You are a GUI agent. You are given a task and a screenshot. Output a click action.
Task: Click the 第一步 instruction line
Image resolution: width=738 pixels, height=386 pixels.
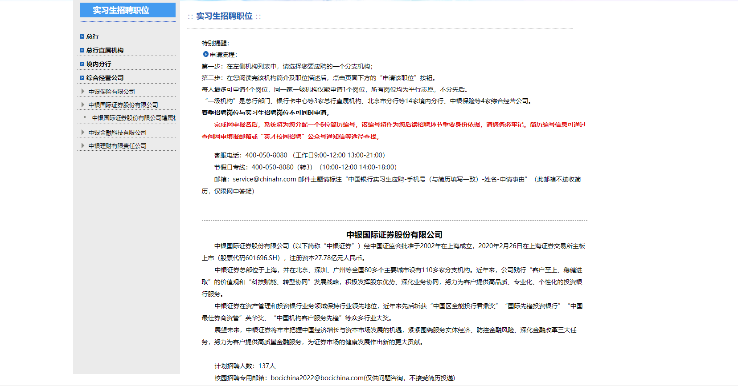[287, 66]
